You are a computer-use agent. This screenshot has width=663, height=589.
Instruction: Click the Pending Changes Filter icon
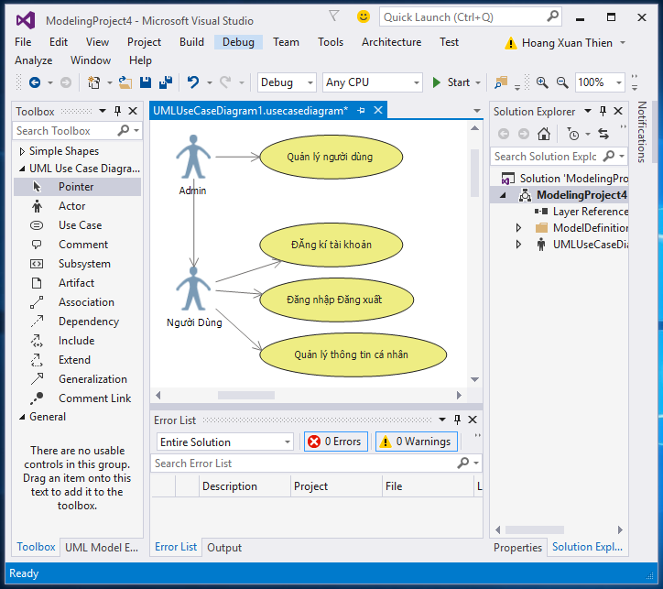pyautogui.click(x=573, y=134)
